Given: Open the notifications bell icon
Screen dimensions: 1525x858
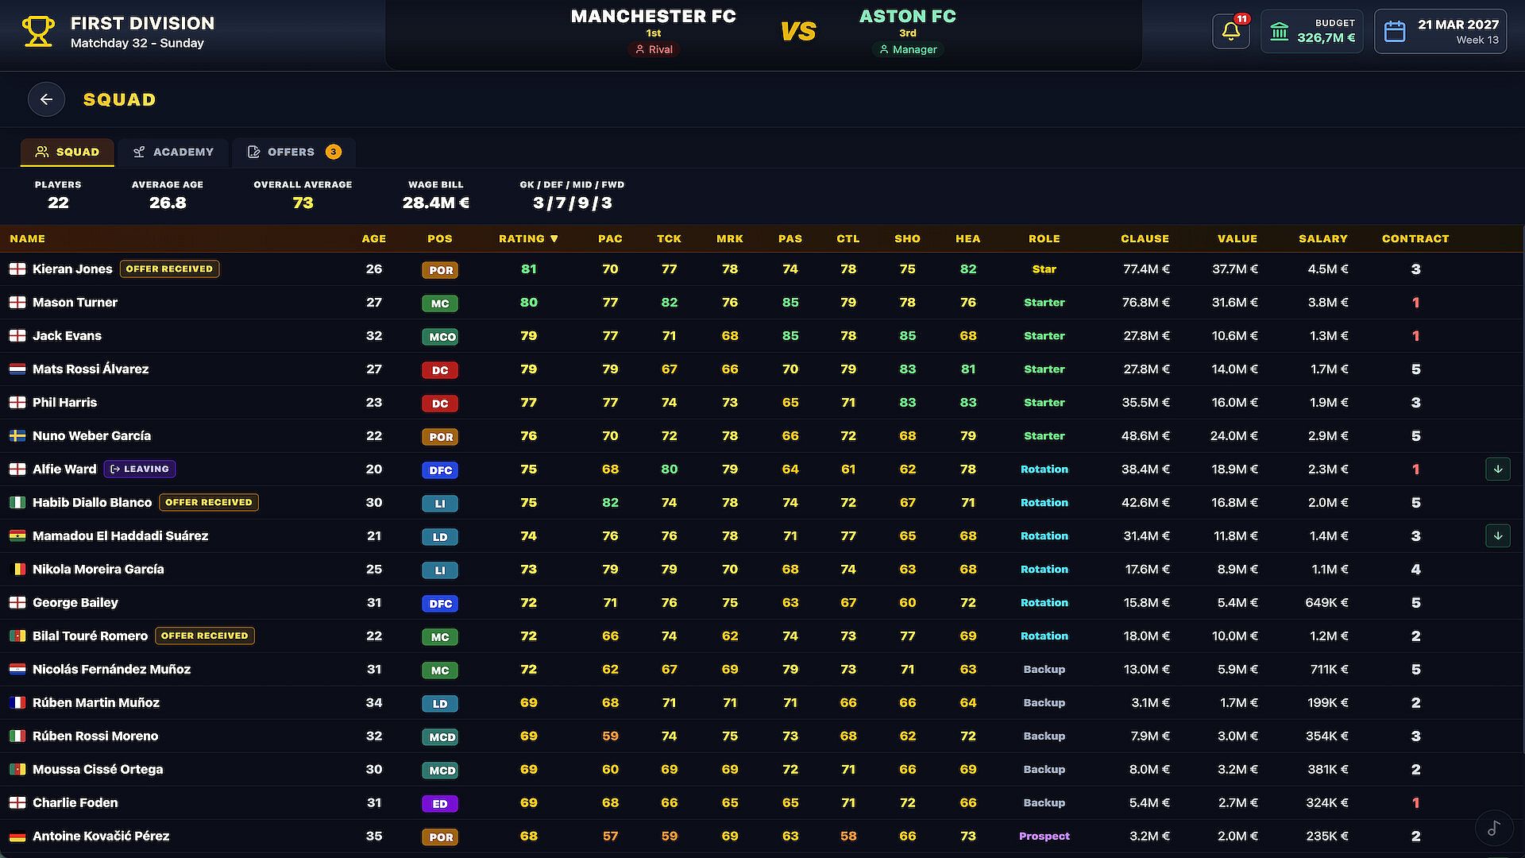Looking at the screenshot, I should pyautogui.click(x=1231, y=32).
